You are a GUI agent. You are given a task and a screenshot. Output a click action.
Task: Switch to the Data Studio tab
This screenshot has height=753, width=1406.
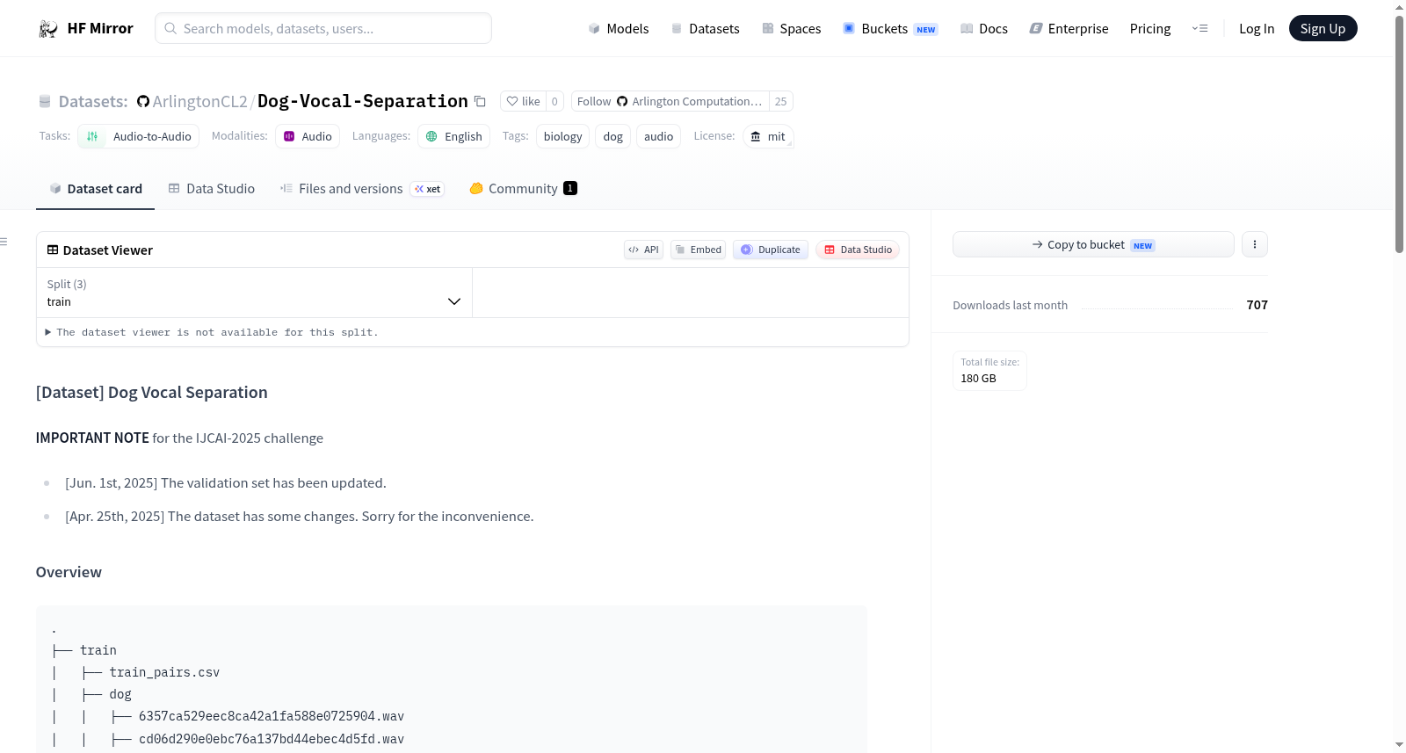pyautogui.click(x=212, y=188)
